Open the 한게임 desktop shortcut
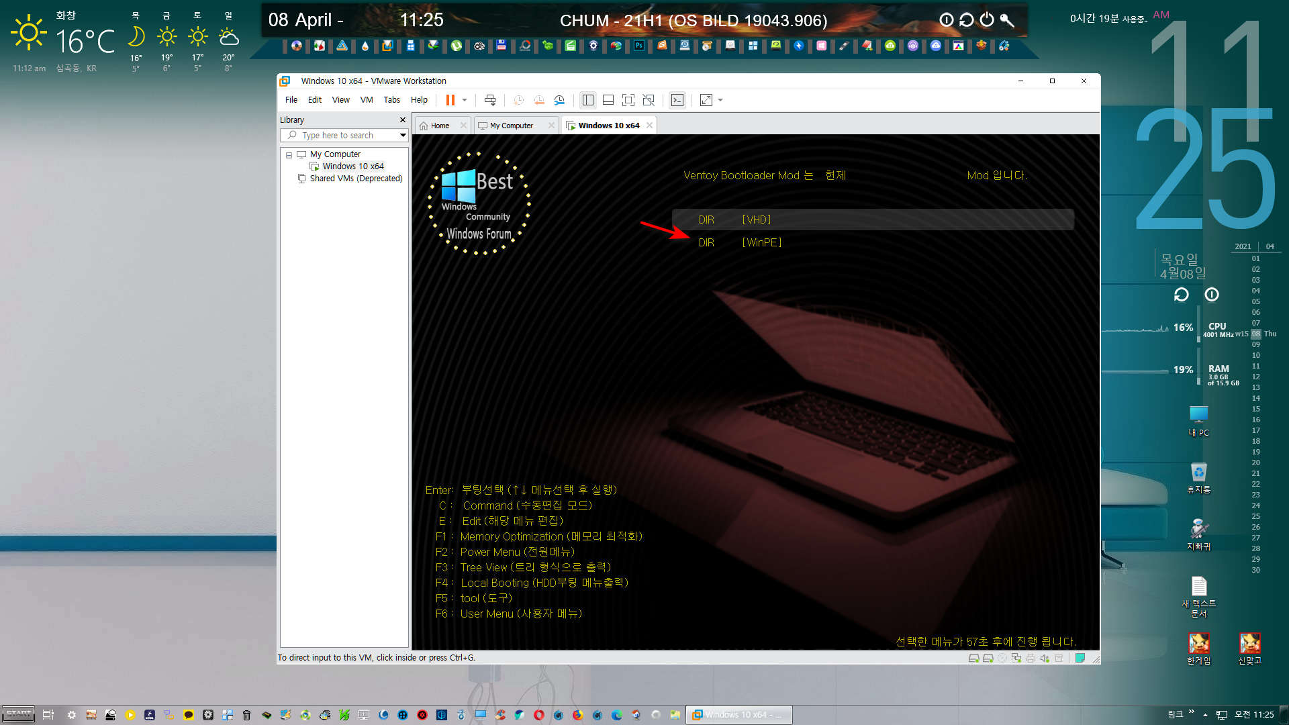 click(x=1198, y=648)
